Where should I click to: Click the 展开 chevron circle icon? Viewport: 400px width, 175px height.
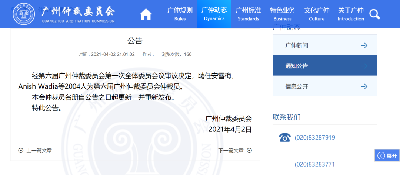381,156
